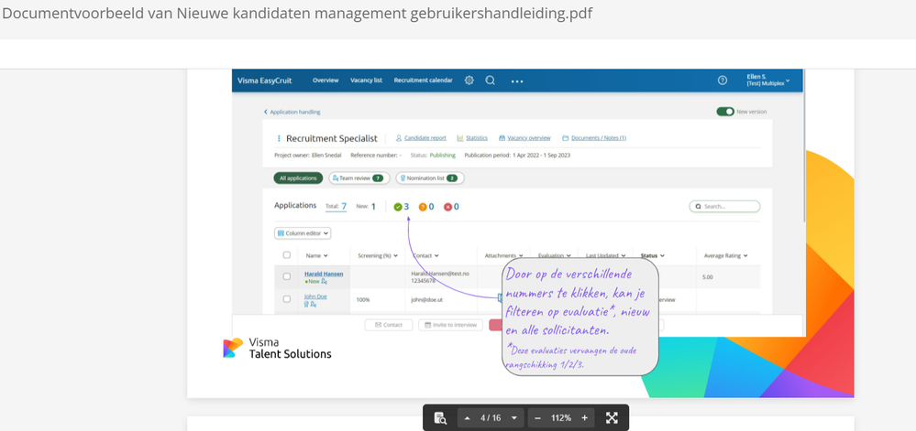Click nomination icon under John Doe
Screen dimensions: 916x431
306,304
